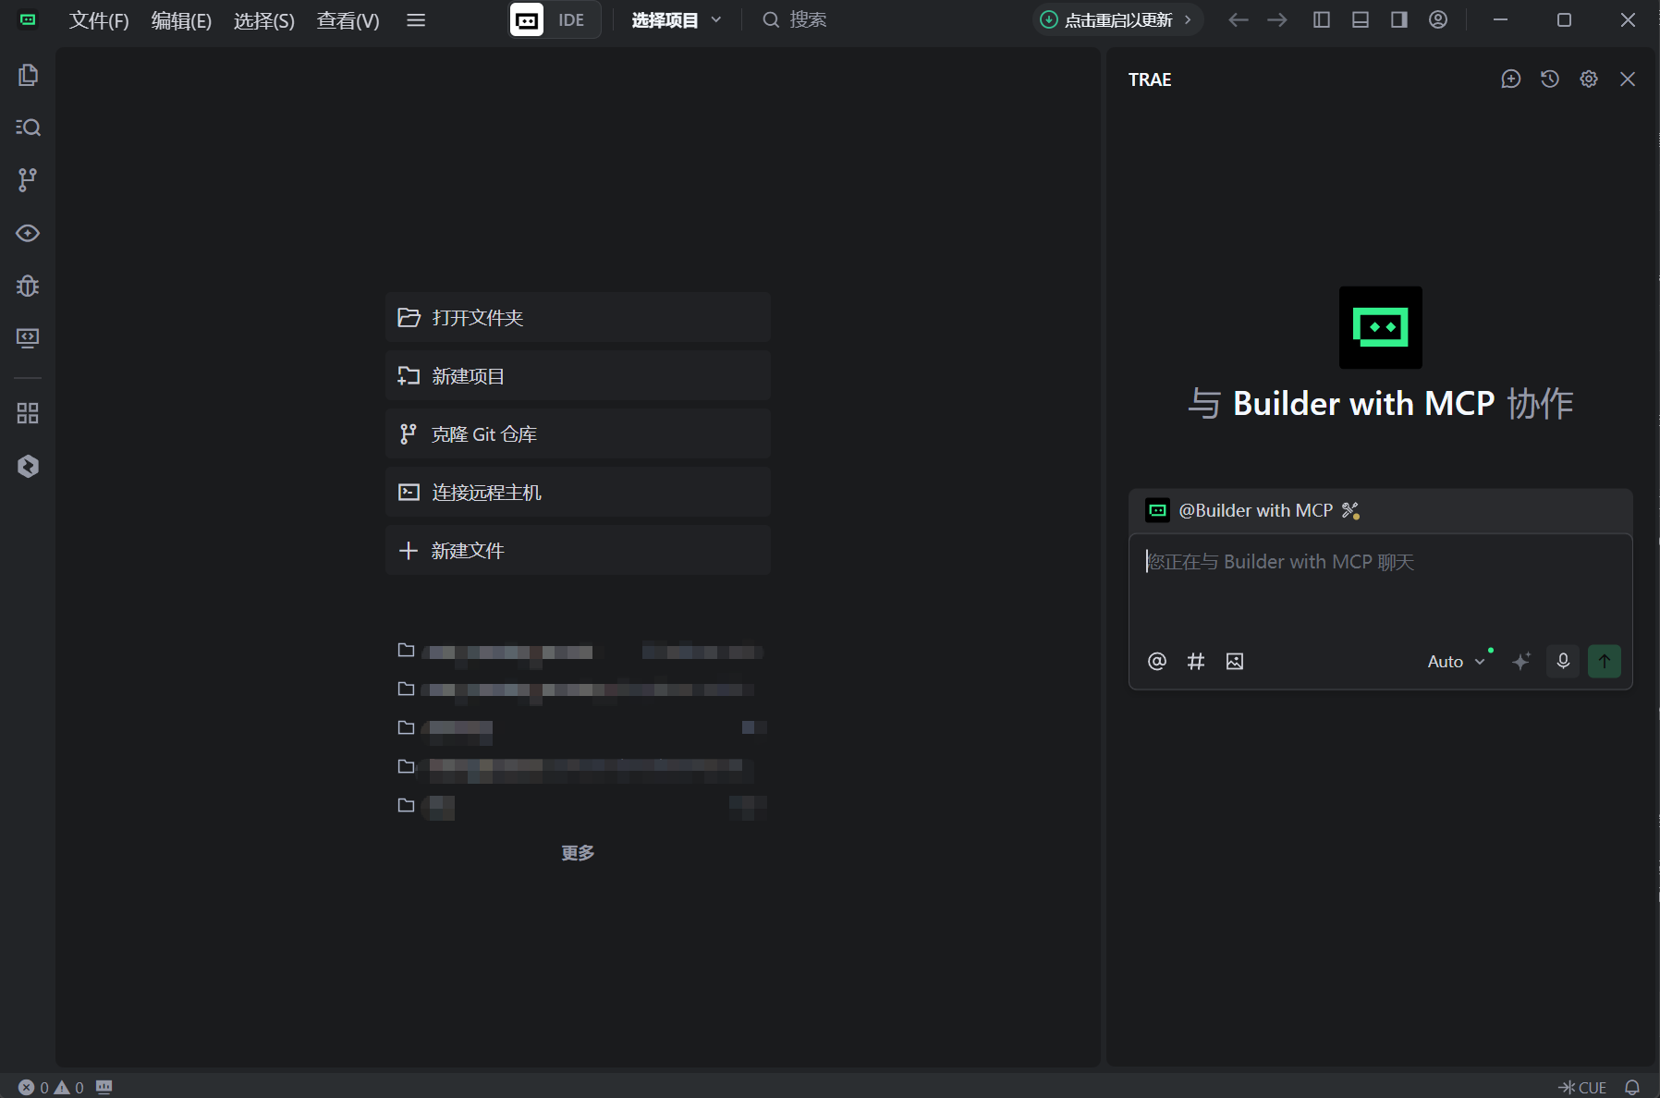Click the hexagon plugin icon in sidebar
This screenshot has height=1098, width=1660.
tap(28, 466)
